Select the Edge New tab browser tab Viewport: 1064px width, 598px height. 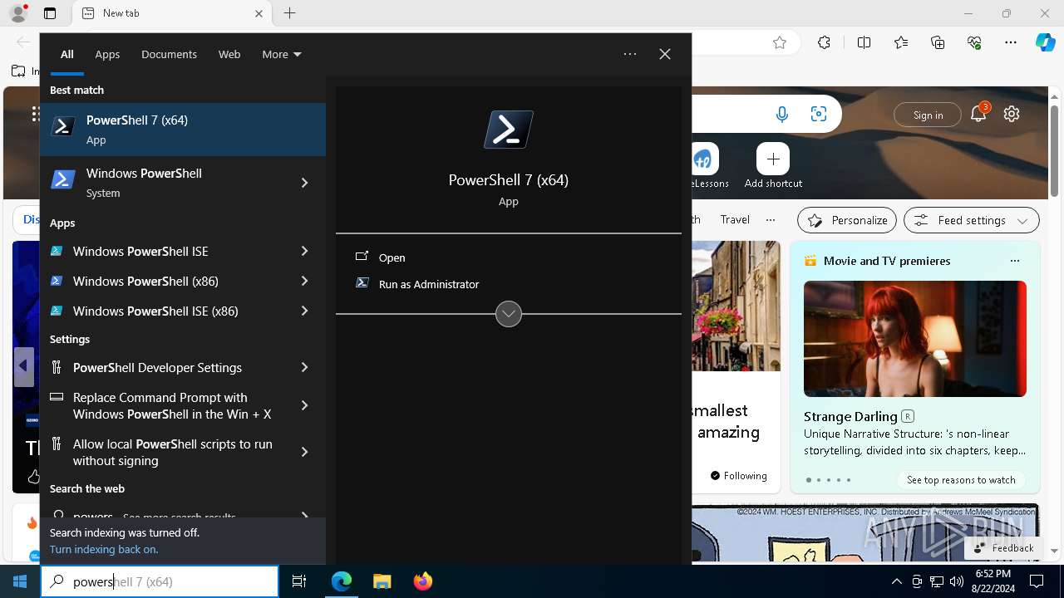[171, 13]
